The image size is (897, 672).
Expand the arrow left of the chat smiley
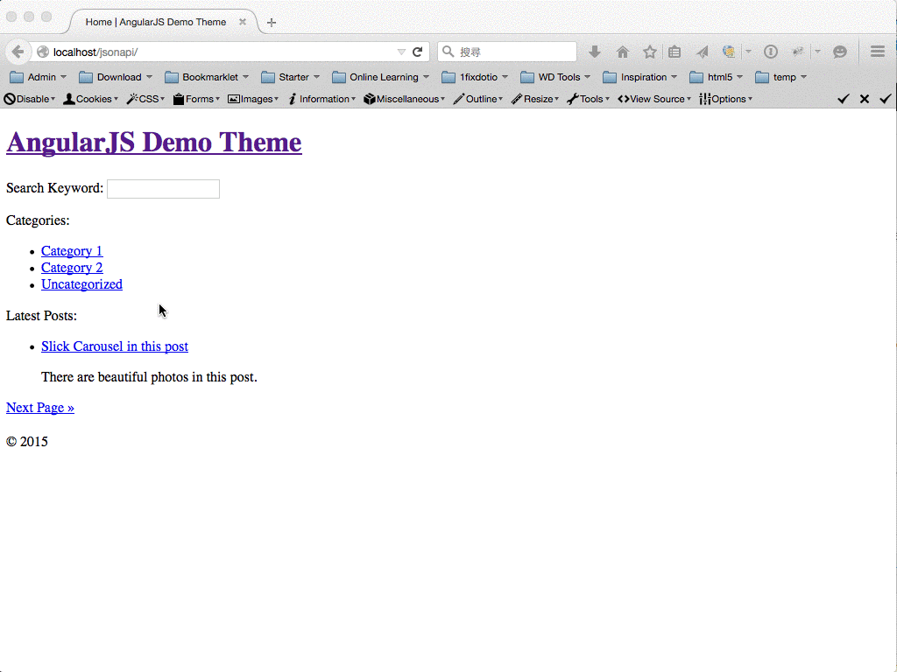point(817,52)
